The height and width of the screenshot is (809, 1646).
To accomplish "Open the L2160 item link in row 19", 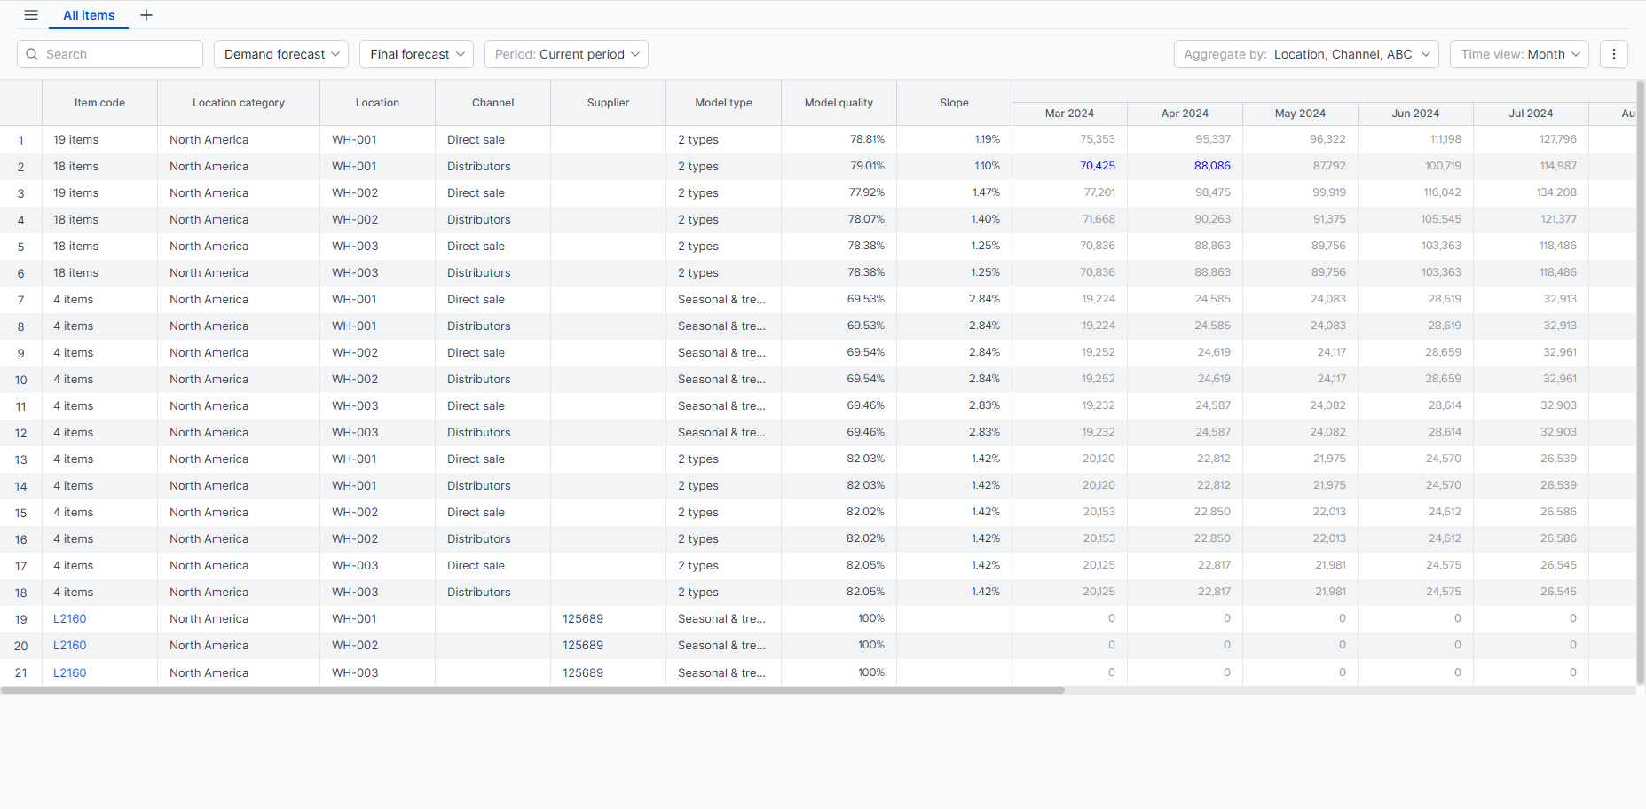I will pyautogui.click(x=70, y=619).
